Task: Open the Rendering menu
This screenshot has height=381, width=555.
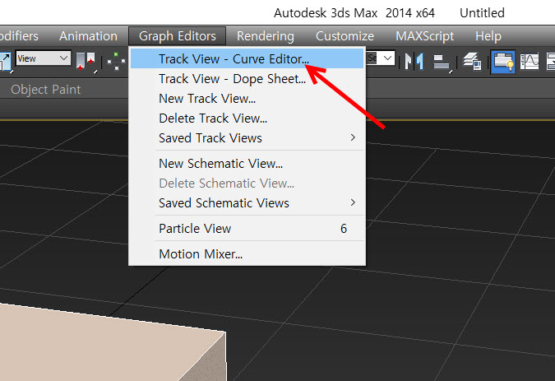Action: coord(266,36)
